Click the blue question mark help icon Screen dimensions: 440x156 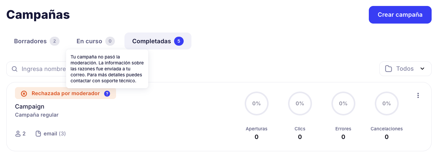click(x=107, y=94)
